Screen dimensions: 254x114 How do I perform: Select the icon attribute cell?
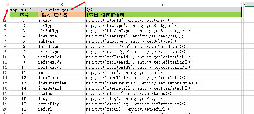coord(62,73)
